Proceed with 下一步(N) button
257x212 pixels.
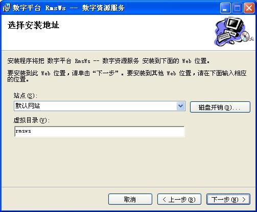(x=228, y=199)
